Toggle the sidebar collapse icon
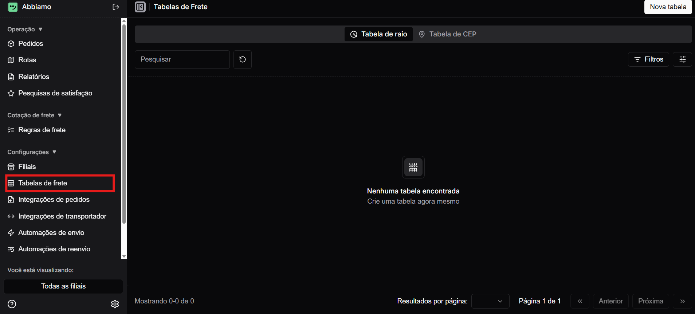The image size is (695, 314). [x=140, y=7]
